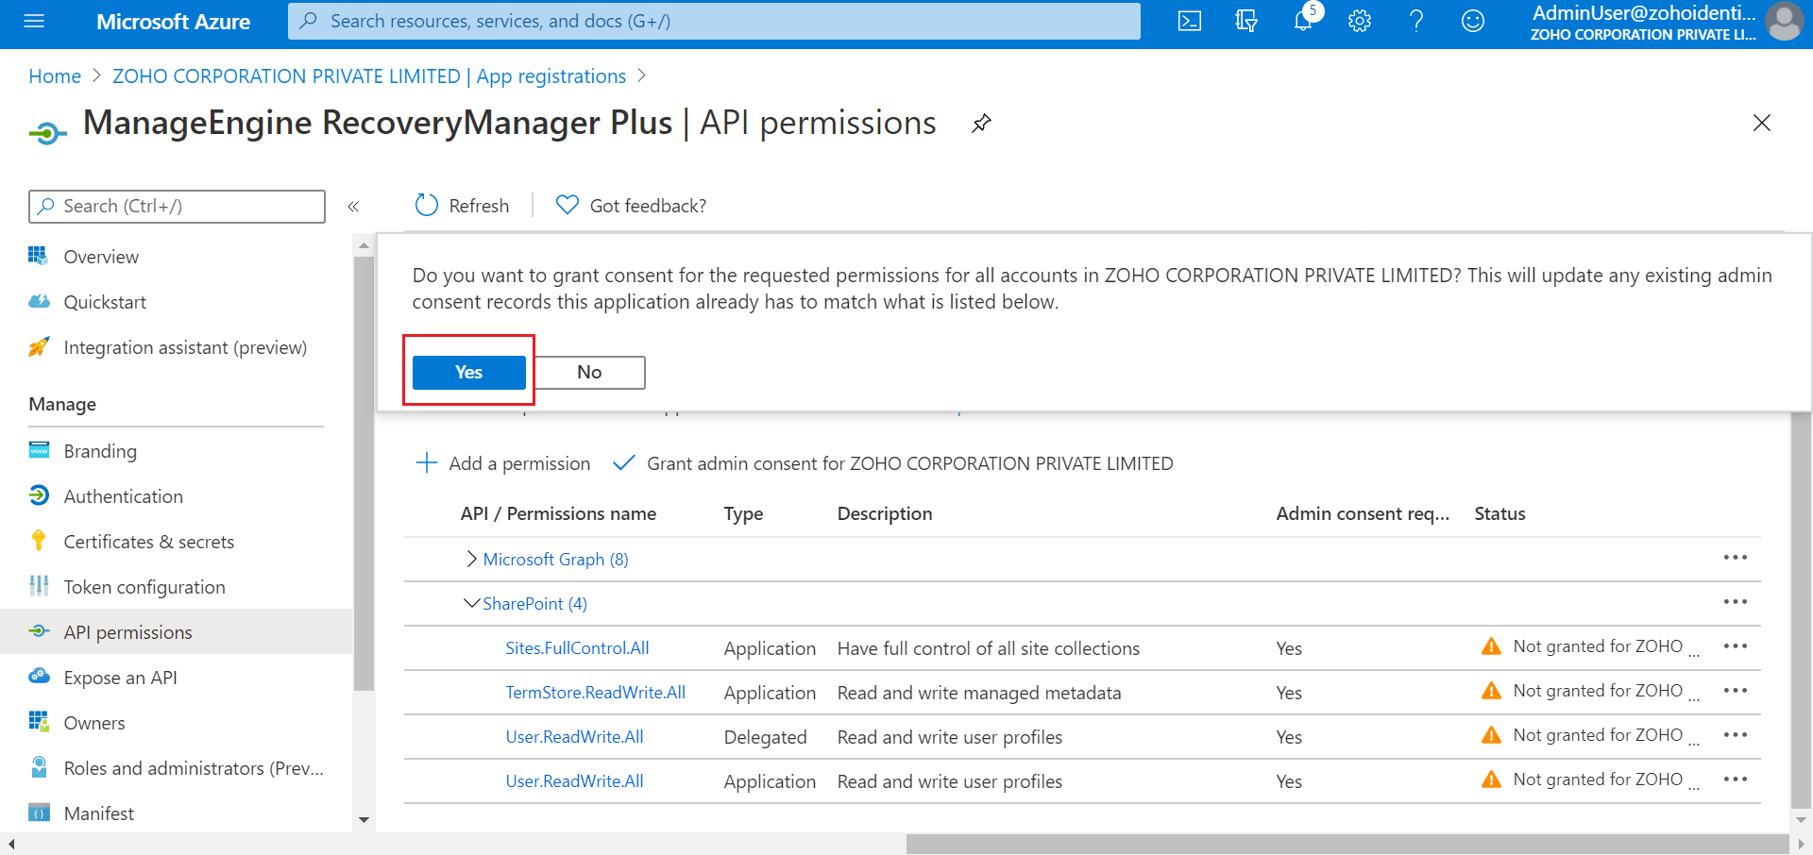Click Add a permission
Image resolution: width=1813 pixels, height=855 pixels.
coord(503,463)
